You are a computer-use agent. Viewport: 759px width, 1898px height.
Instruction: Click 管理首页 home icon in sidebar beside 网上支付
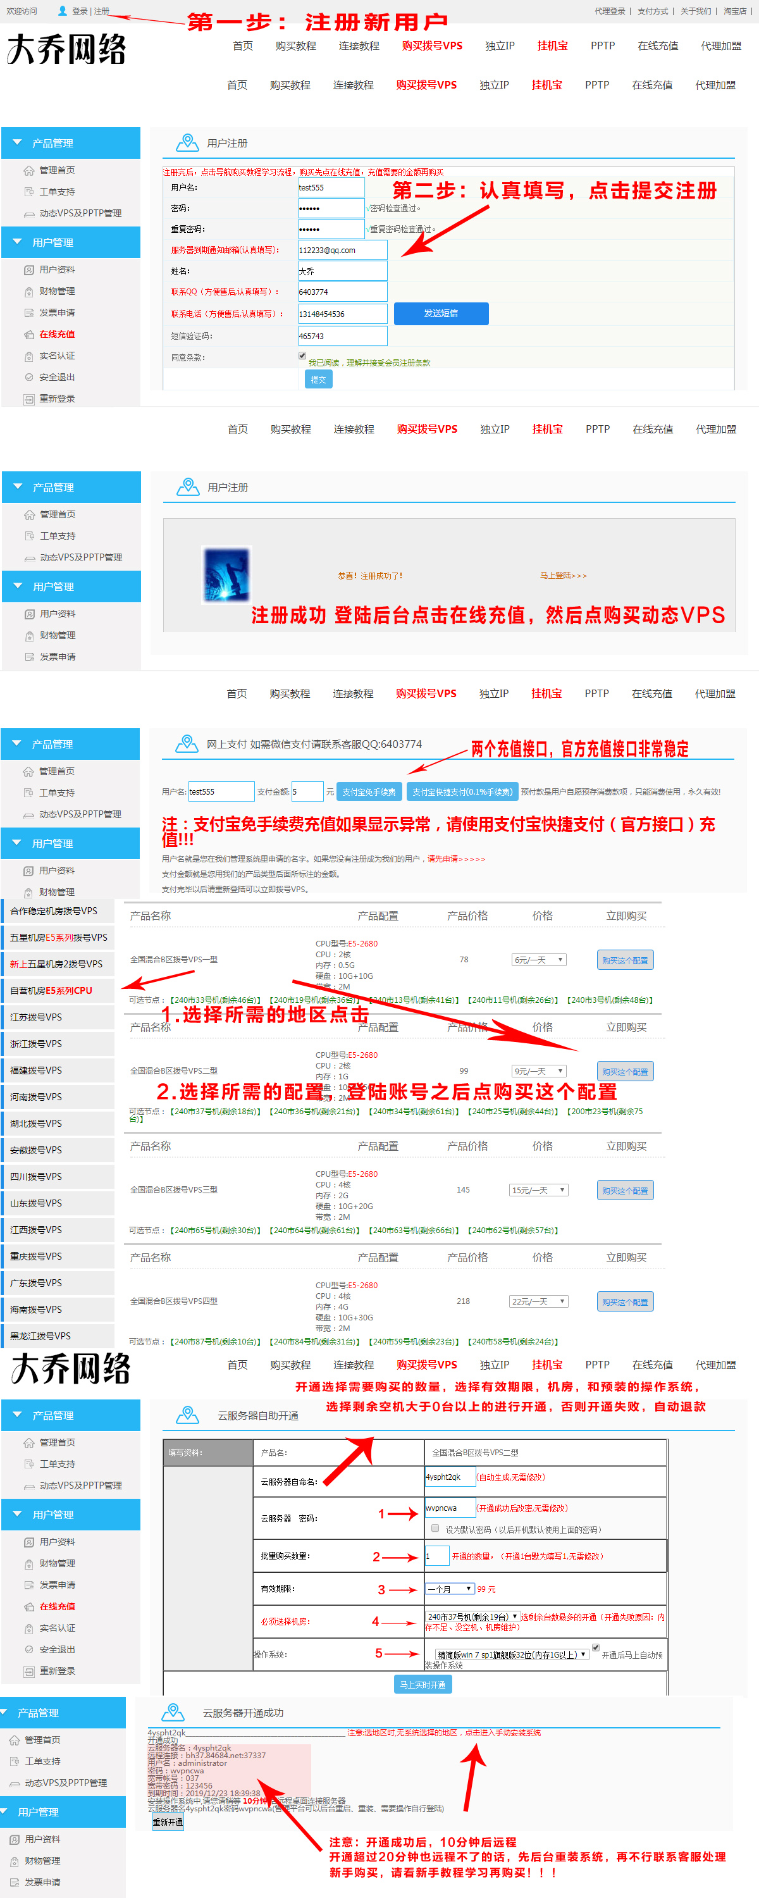pyautogui.click(x=28, y=771)
